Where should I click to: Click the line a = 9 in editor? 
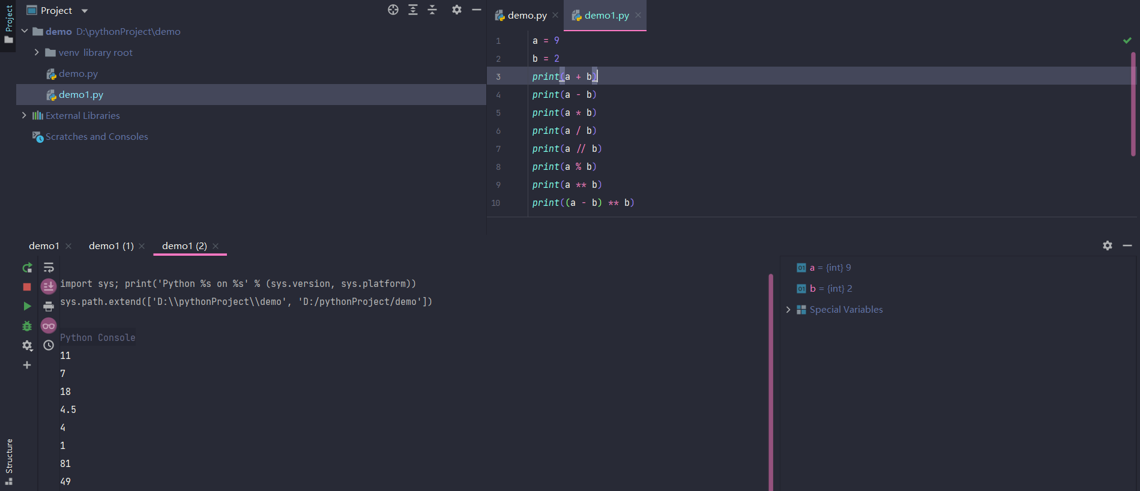pyautogui.click(x=546, y=41)
